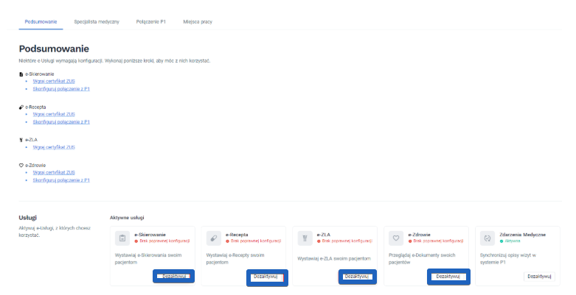
Task: Deactivate the e-Skierowanie service
Action: (x=174, y=277)
